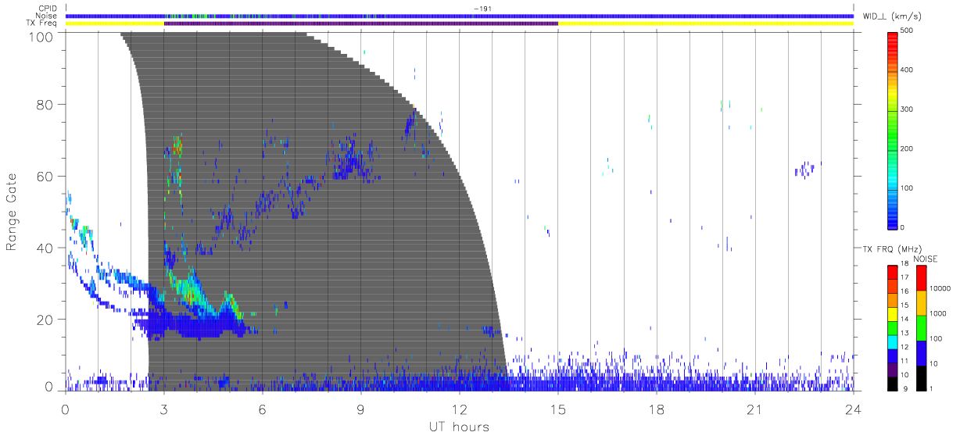Click the first yellow TX Freq strip segment
Viewport: 960px width, 443px height.
click(115, 23)
